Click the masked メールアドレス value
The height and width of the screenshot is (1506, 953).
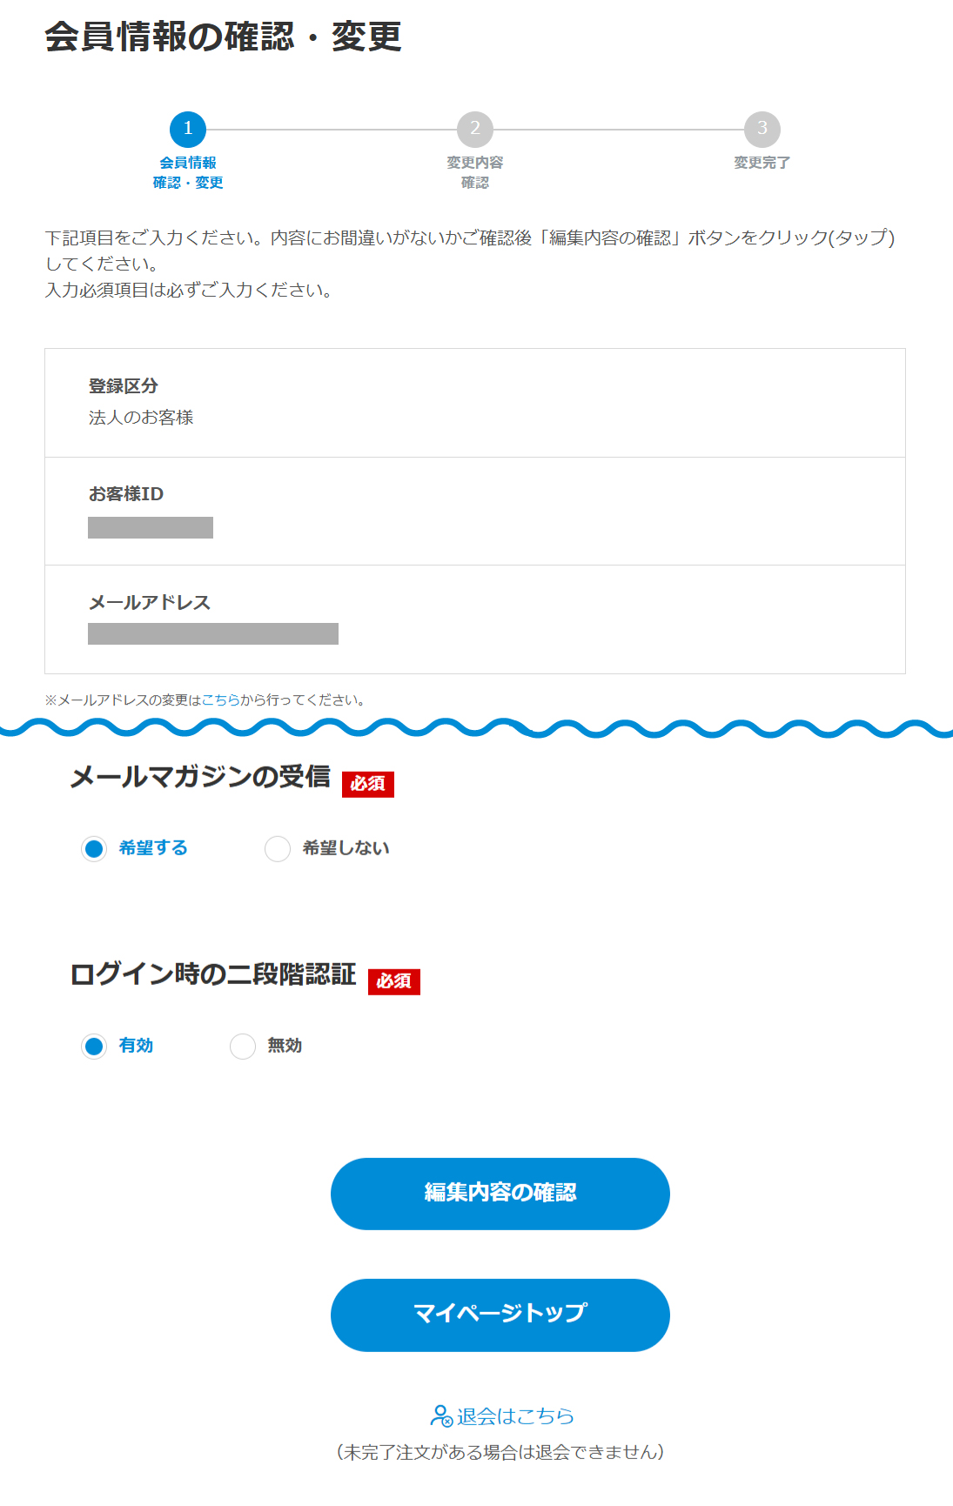click(x=213, y=633)
